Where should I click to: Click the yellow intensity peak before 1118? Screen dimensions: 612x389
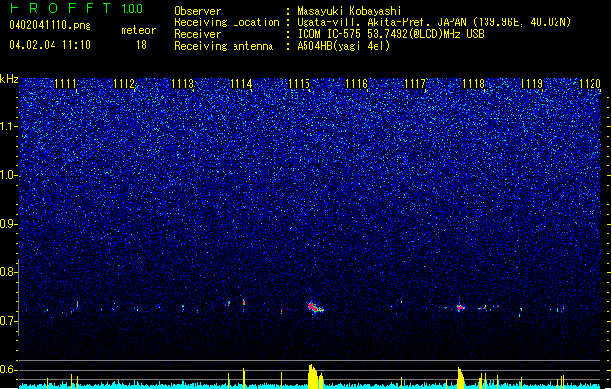coord(461,377)
